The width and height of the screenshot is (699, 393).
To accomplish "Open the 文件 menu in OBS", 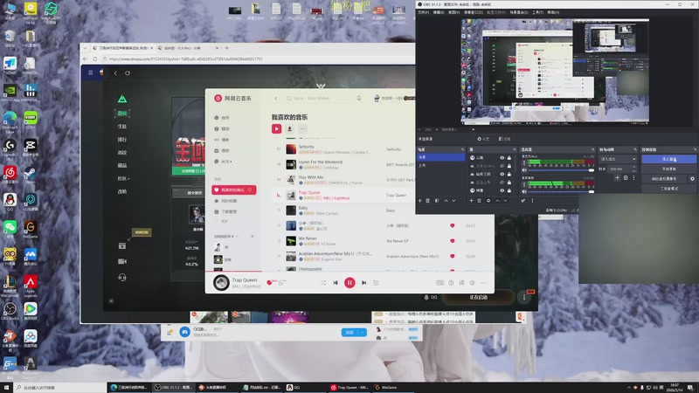I will [x=423, y=12].
